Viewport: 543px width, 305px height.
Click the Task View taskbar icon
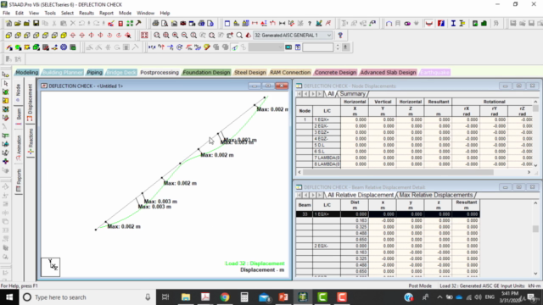point(165,297)
